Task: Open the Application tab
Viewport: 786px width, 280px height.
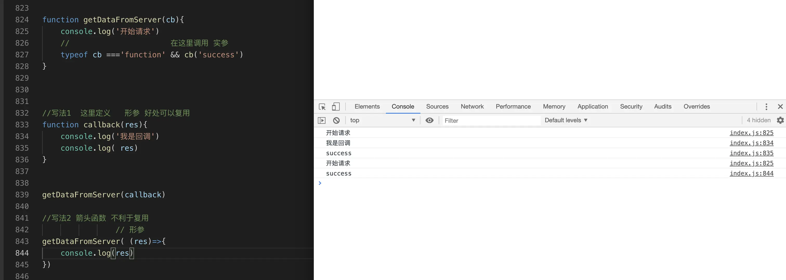Action: [593, 106]
